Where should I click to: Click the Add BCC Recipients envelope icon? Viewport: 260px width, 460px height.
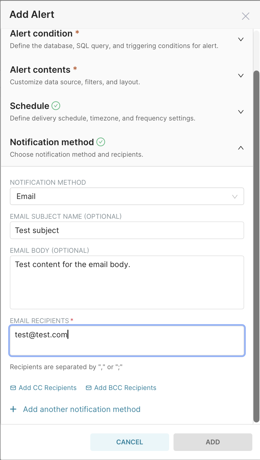click(x=89, y=388)
